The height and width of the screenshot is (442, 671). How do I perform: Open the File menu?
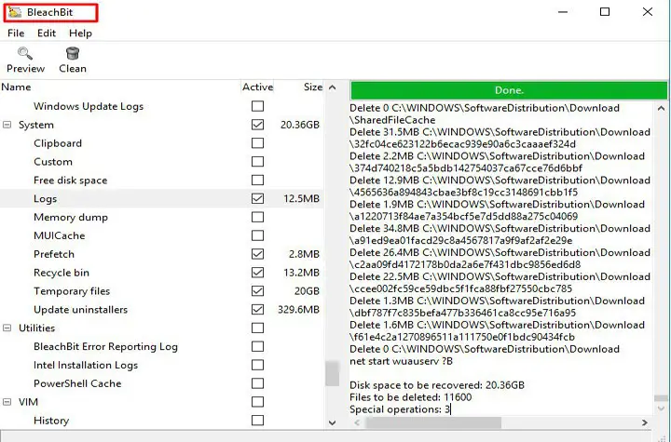pyautogui.click(x=16, y=33)
